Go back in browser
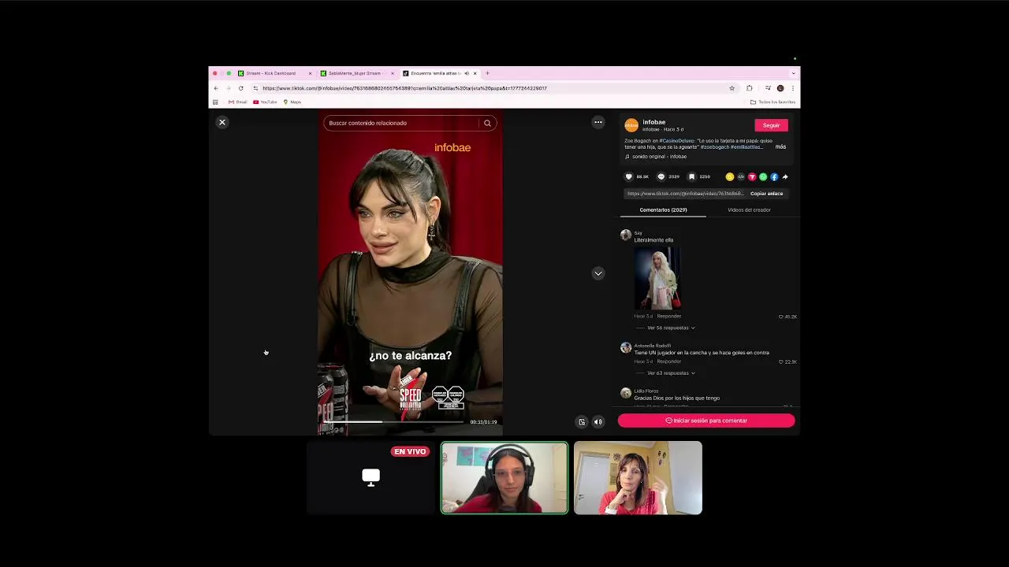Viewport: 1009px width, 567px height. (x=216, y=88)
